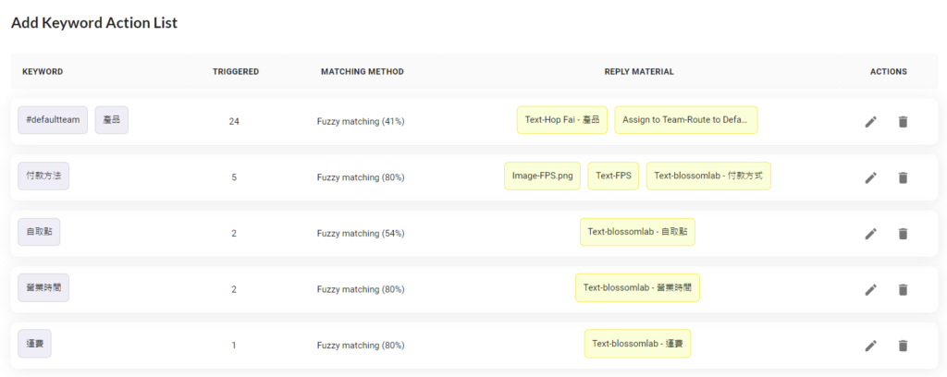
Task: Click the Matching Method column header
Action: coord(362,71)
